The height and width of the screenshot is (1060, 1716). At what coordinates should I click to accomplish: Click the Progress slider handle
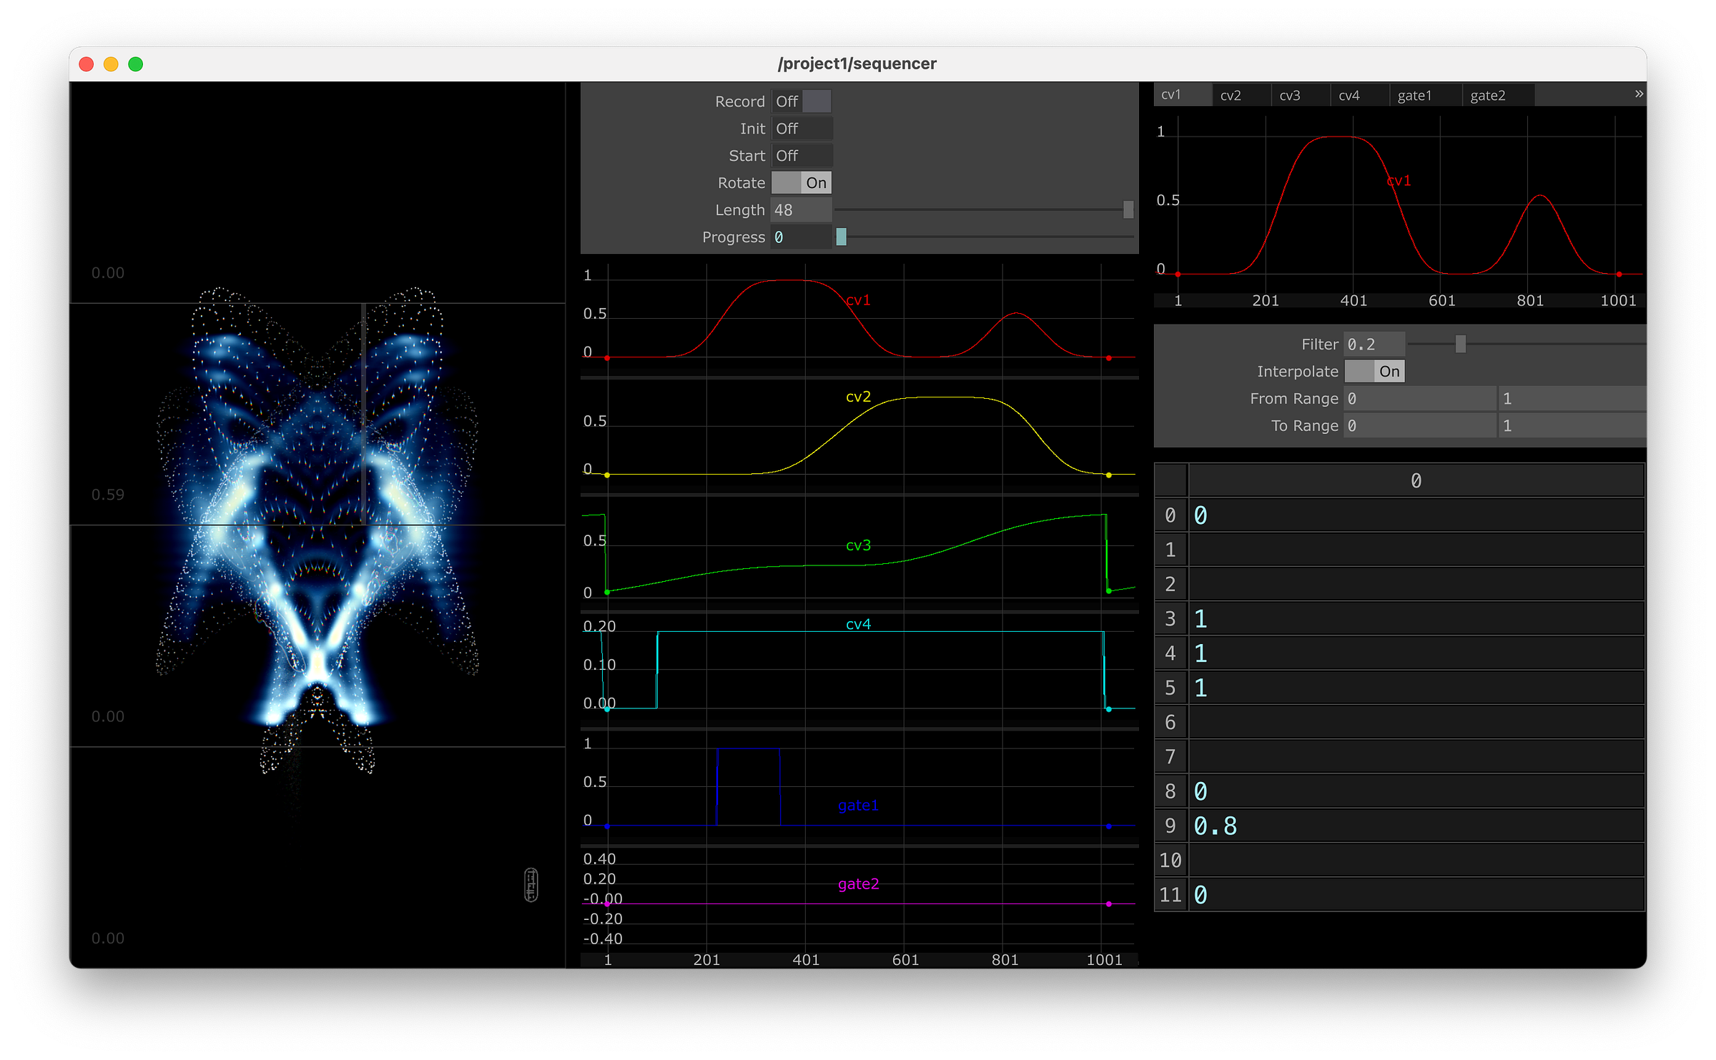pyautogui.click(x=842, y=237)
